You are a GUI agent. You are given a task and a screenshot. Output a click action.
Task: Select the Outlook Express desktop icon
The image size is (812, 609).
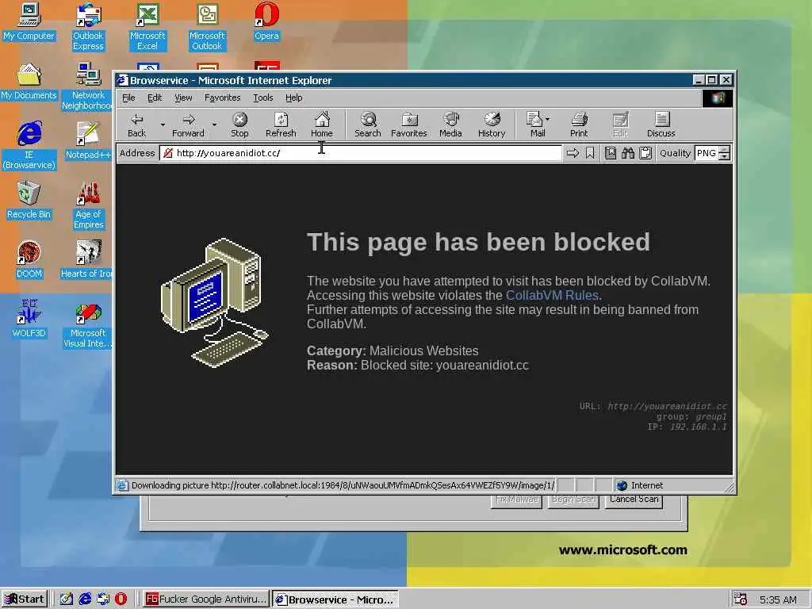coord(88,26)
